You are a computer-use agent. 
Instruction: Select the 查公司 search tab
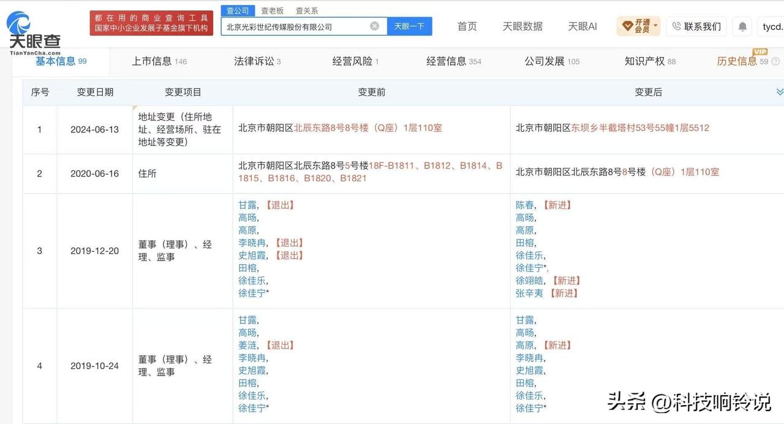pos(238,10)
